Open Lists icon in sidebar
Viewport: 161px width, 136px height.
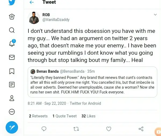click(x=12, y=85)
